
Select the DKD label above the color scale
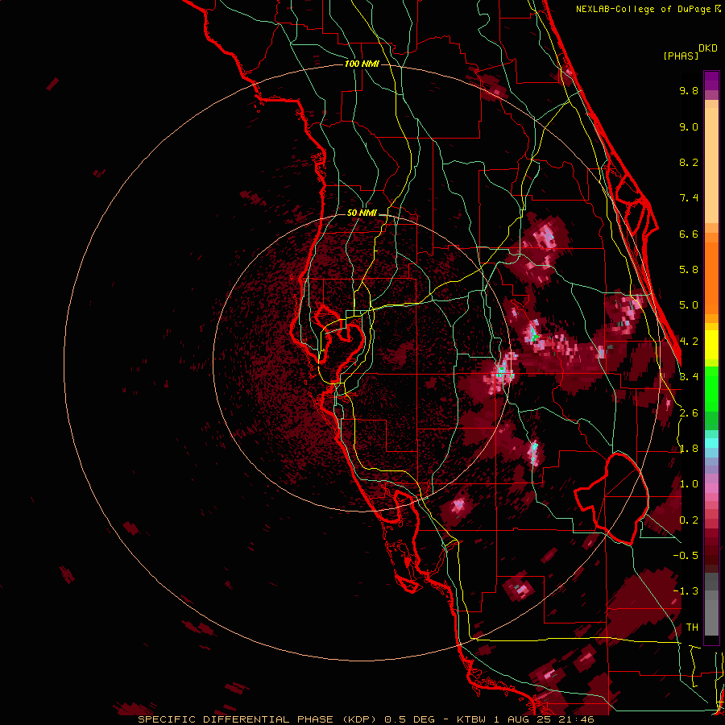coord(708,48)
